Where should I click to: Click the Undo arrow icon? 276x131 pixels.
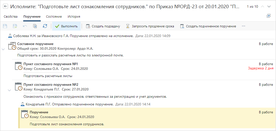[x=25, y=26]
